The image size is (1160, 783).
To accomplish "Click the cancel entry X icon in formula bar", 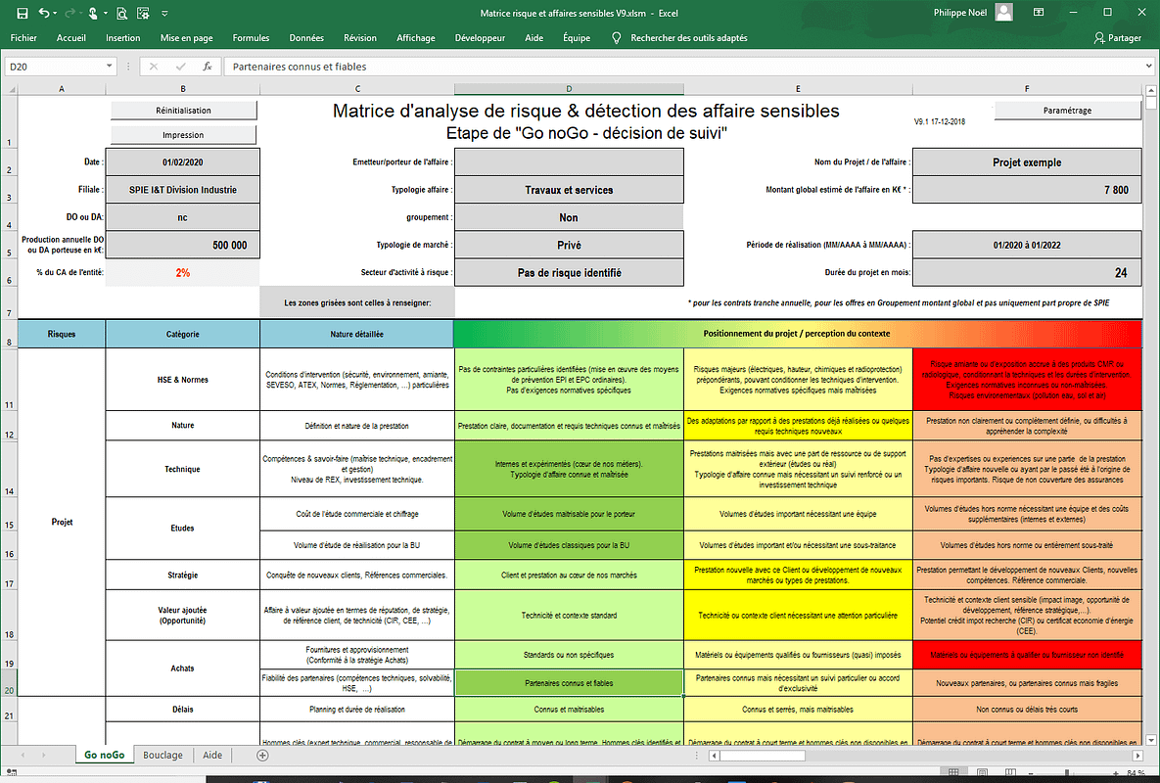I will coord(153,67).
